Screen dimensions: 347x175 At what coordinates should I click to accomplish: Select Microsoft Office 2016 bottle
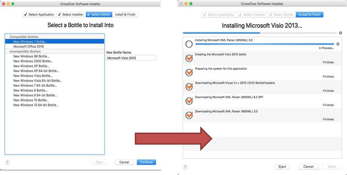click(54, 46)
